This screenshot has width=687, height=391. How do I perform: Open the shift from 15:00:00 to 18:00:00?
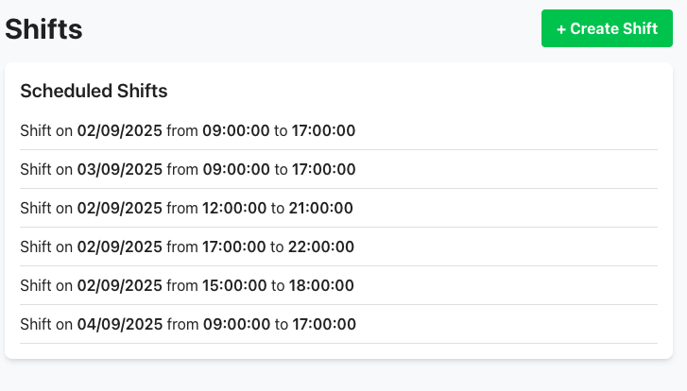coord(187,286)
